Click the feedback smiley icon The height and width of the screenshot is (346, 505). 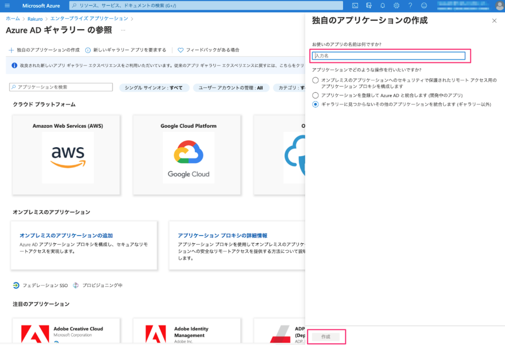click(424, 6)
